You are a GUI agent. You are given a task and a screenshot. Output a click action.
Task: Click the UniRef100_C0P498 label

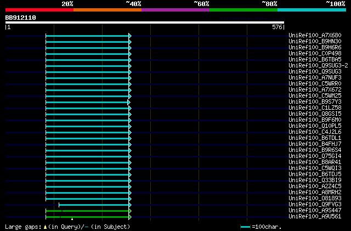point(315,54)
